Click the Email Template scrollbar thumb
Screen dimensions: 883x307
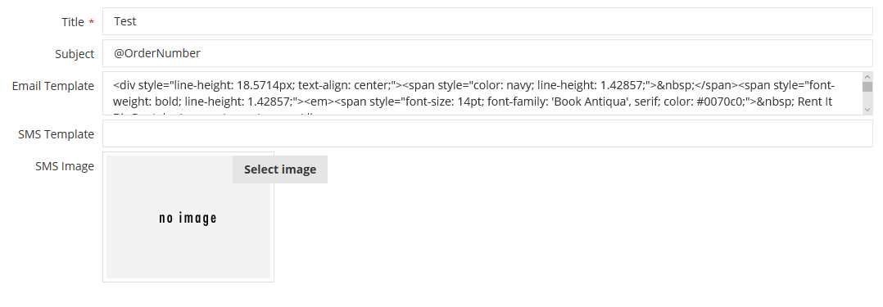[867, 87]
